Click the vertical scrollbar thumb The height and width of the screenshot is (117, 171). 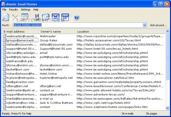click(168, 56)
